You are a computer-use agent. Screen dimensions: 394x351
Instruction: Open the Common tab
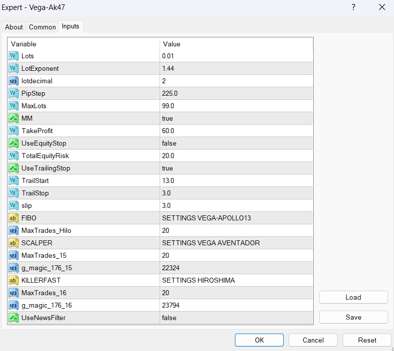[x=42, y=27]
